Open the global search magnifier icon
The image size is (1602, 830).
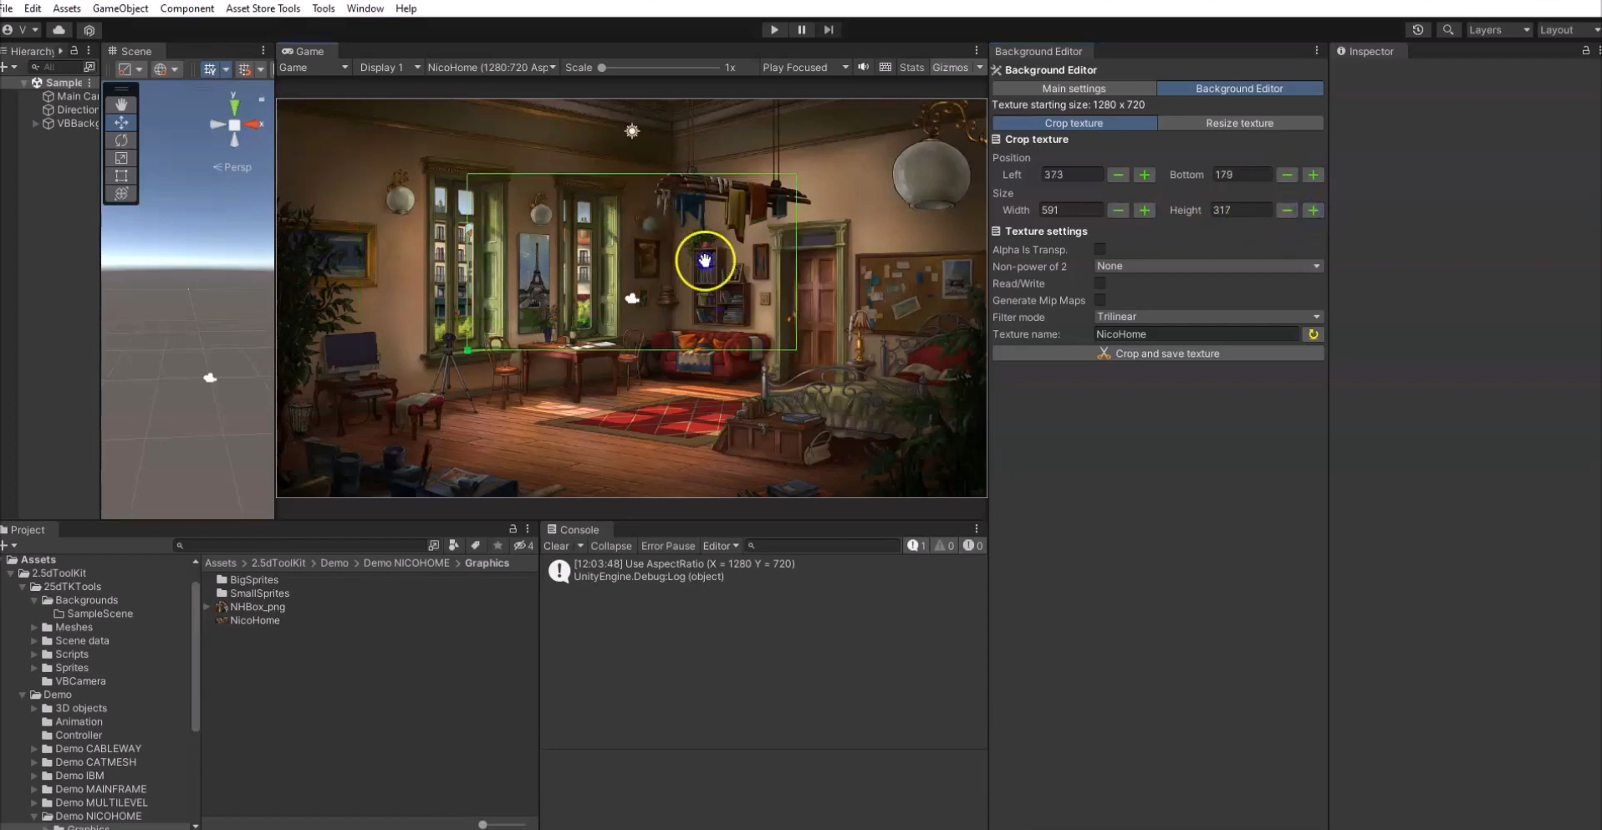pyautogui.click(x=1448, y=30)
